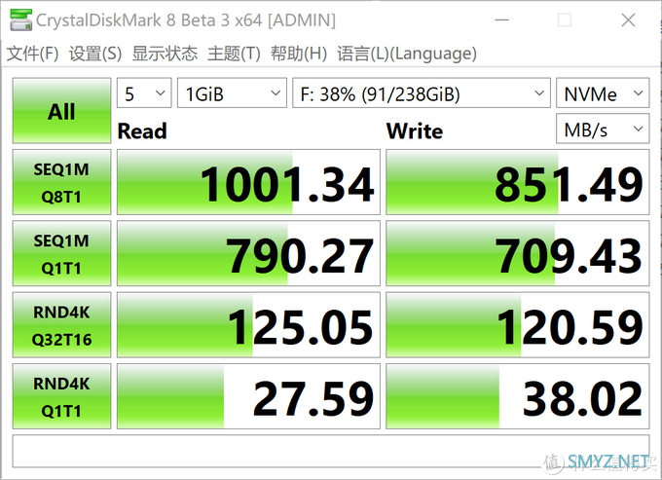Close the CrystalDiskMark window
The height and width of the screenshot is (480, 662).
[x=628, y=20]
